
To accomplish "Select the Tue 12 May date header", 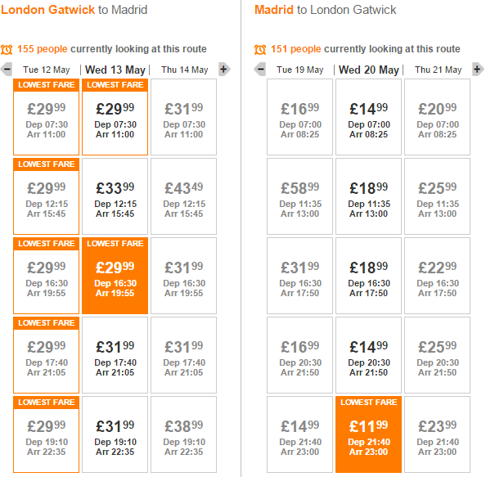I will coord(46,70).
